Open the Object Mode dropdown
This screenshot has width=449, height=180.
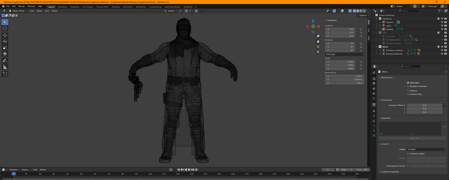click(18, 11)
